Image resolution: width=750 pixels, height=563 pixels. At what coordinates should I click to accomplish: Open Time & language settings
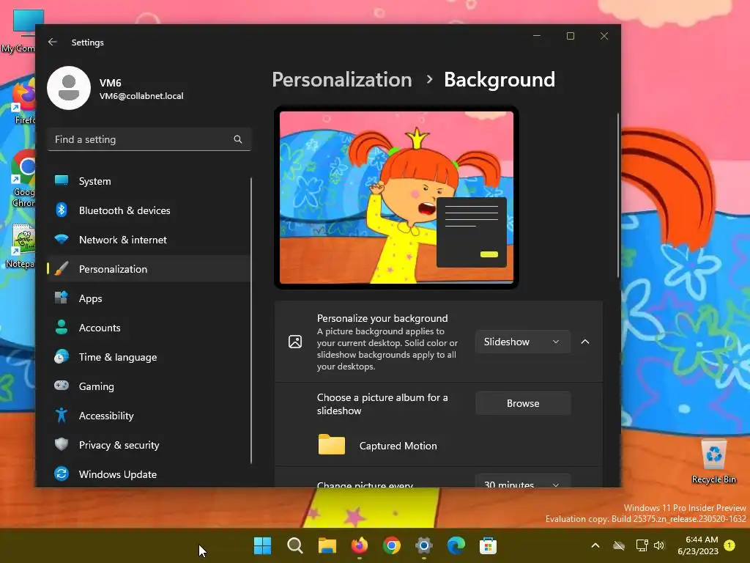coord(149,357)
